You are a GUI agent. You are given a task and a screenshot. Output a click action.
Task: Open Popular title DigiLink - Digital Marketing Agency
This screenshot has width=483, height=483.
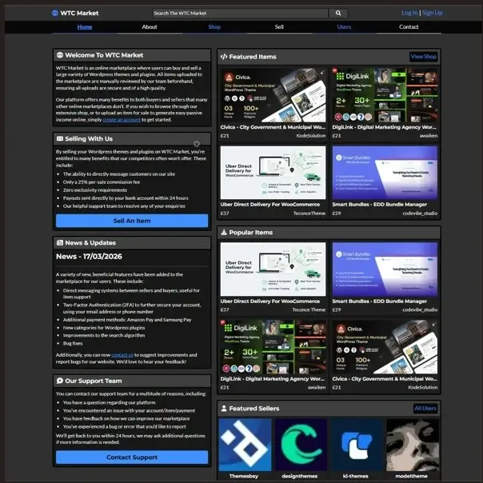[273, 379]
